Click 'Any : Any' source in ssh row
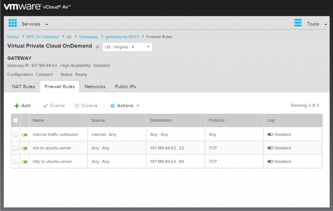This screenshot has width=333, height=211. 100,148
